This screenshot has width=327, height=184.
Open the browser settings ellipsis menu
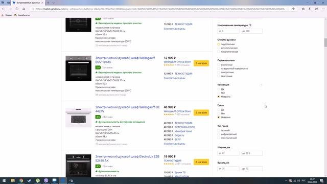point(323,9)
